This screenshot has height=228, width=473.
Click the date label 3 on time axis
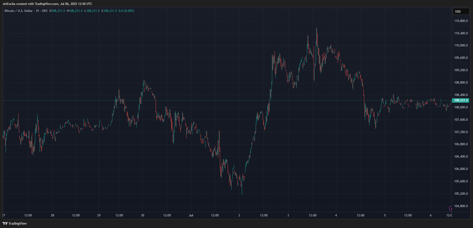tap(288, 215)
